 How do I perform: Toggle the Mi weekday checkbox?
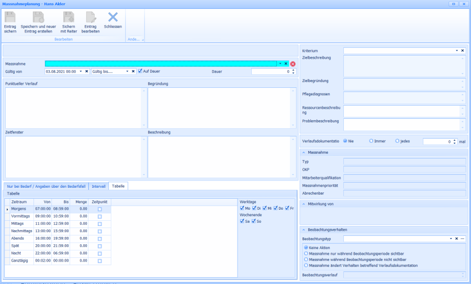[265, 208]
